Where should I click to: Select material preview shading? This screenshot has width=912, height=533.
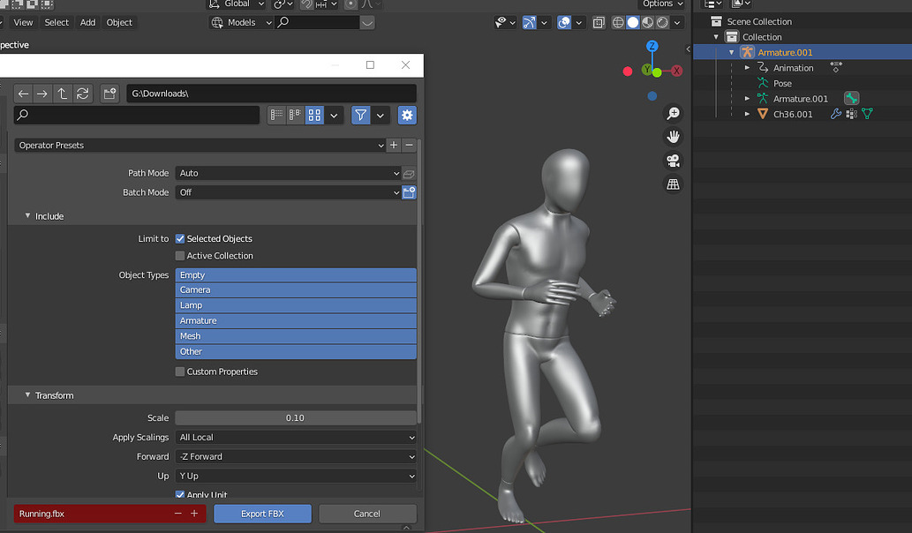[x=647, y=23]
